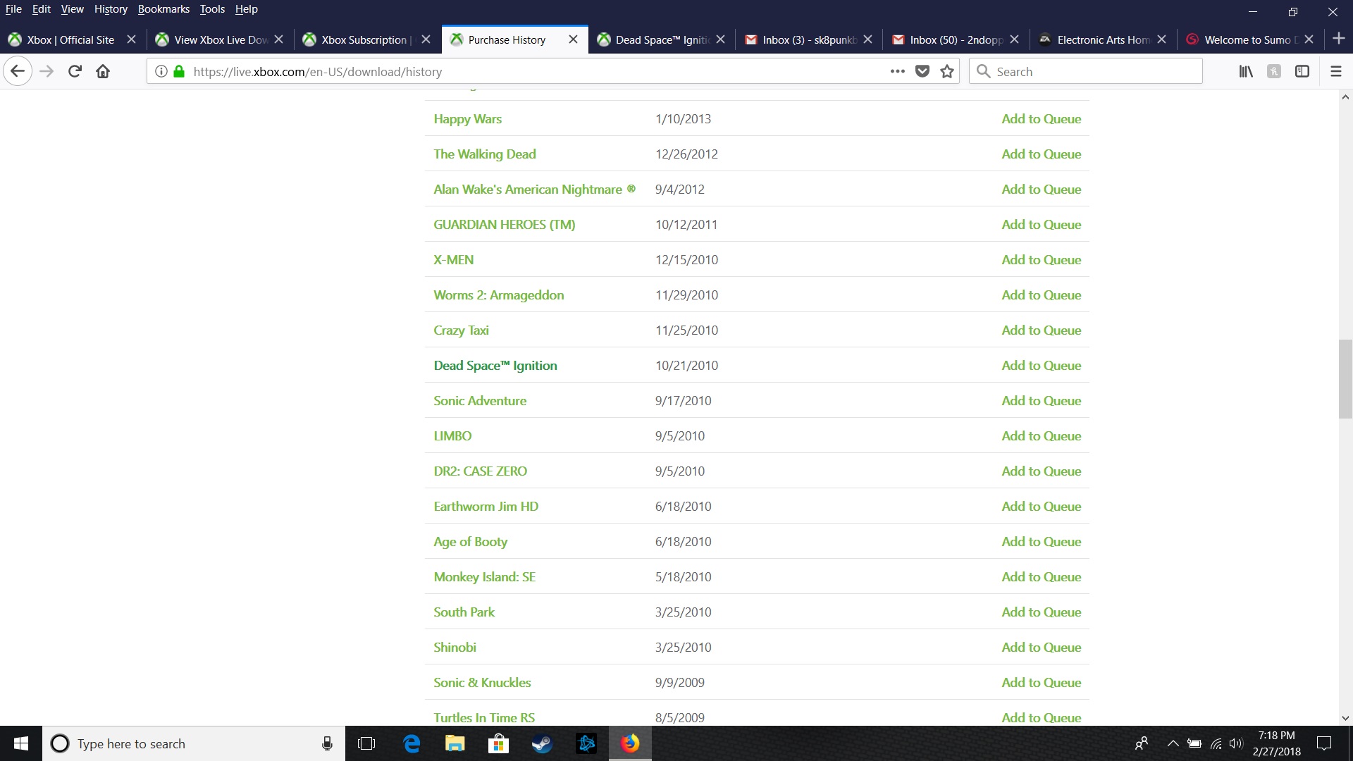
Task: Go back to the previous page
Action: click(18, 71)
